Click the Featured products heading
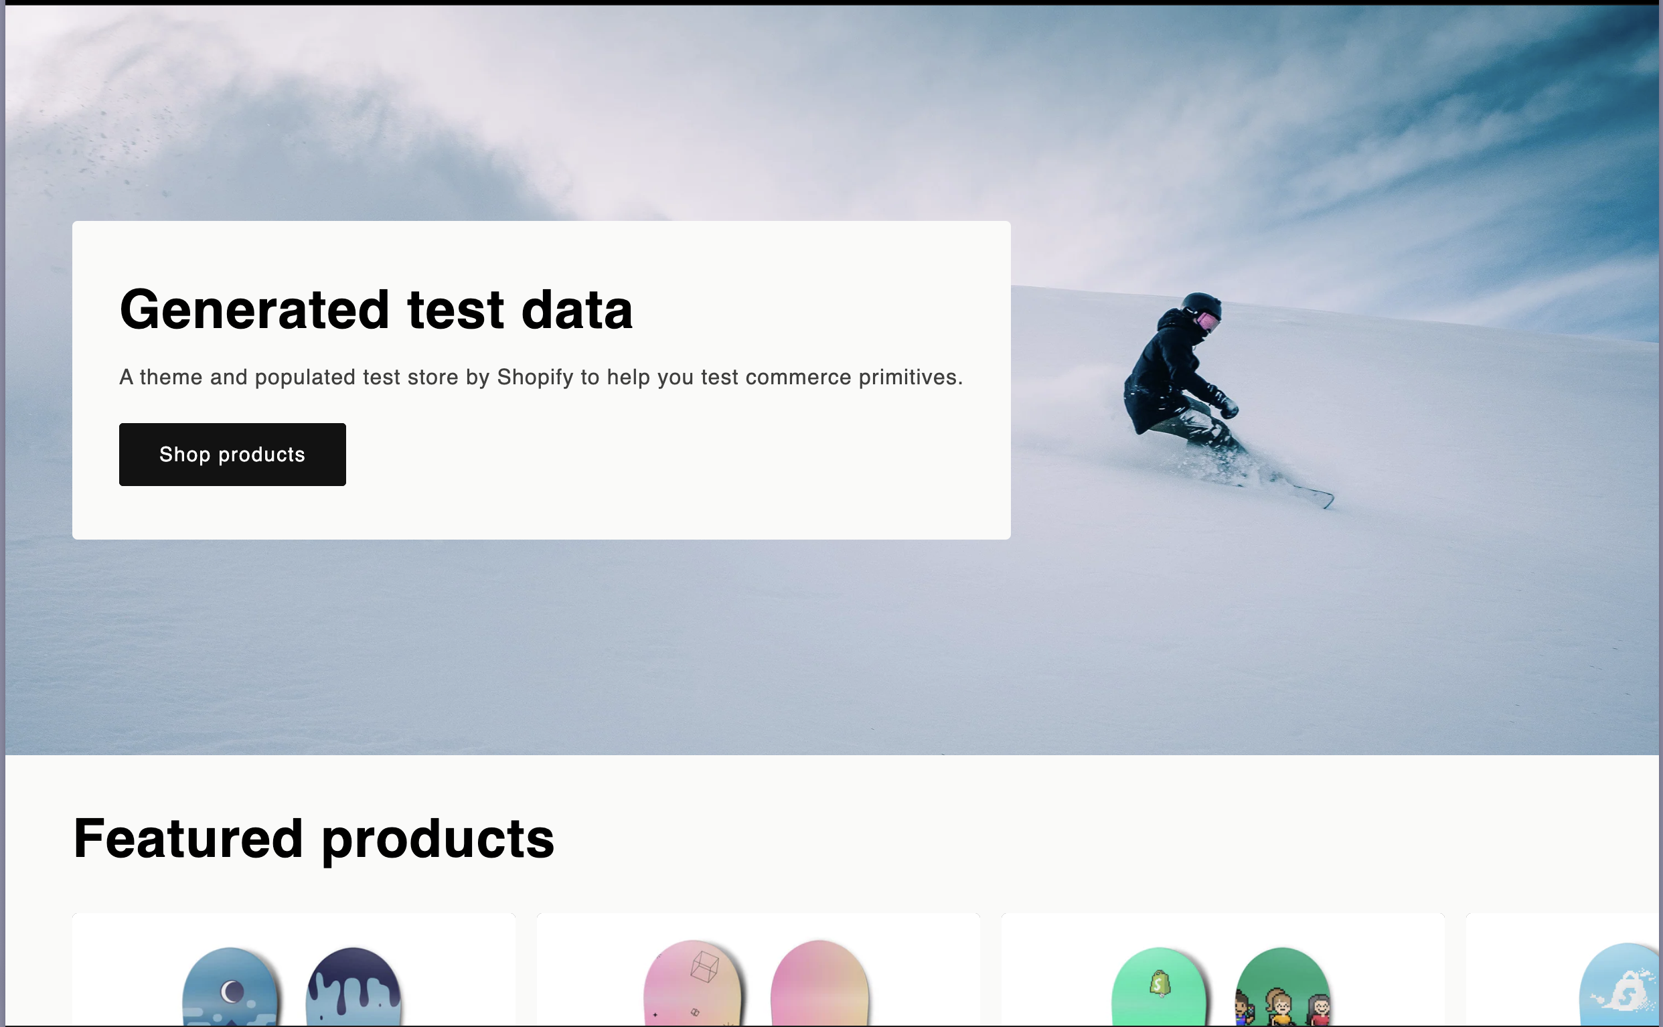The width and height of the screenshot is (1663, 1027). click(314, 839)
